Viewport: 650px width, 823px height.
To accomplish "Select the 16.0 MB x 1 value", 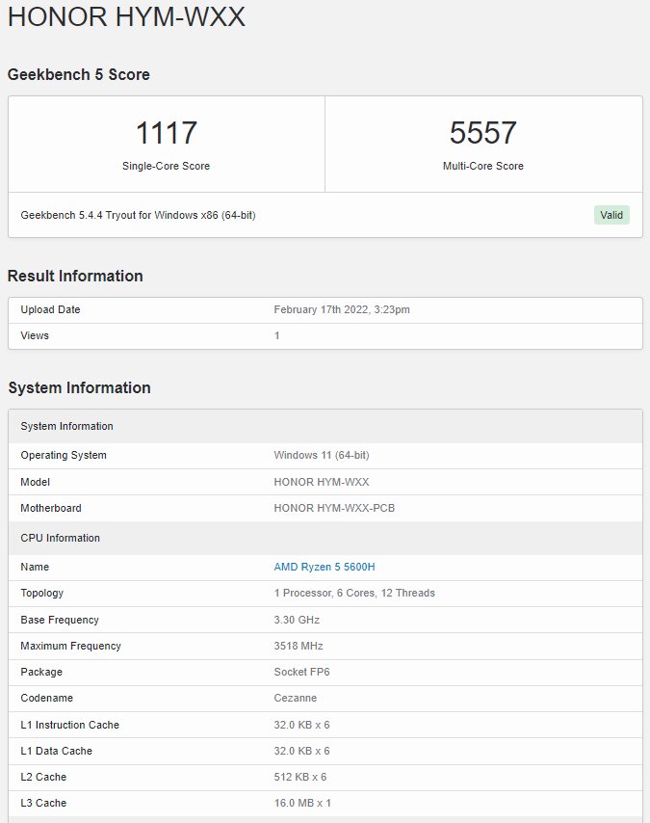I will click(x=302, y=803).
